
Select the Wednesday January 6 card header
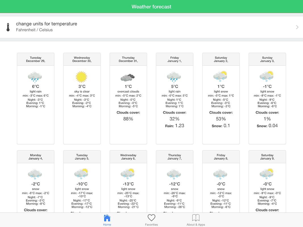(x=128, y=157)
